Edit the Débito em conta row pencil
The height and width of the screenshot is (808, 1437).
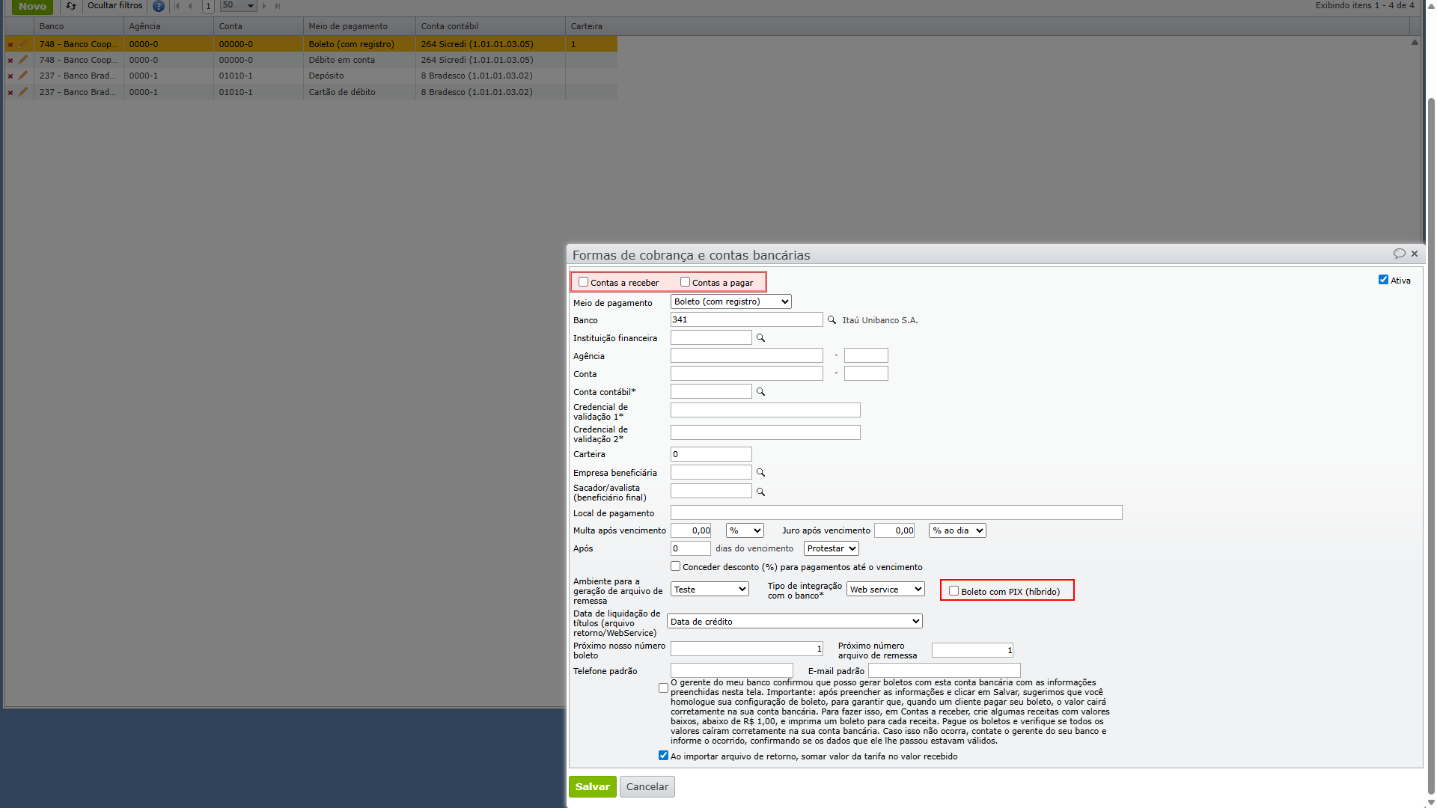(23, 60)
